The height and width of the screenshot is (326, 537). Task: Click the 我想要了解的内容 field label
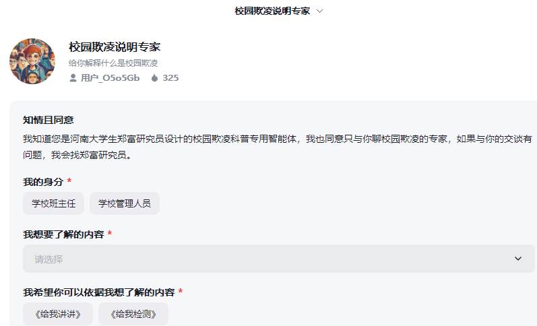pos(63,234)
